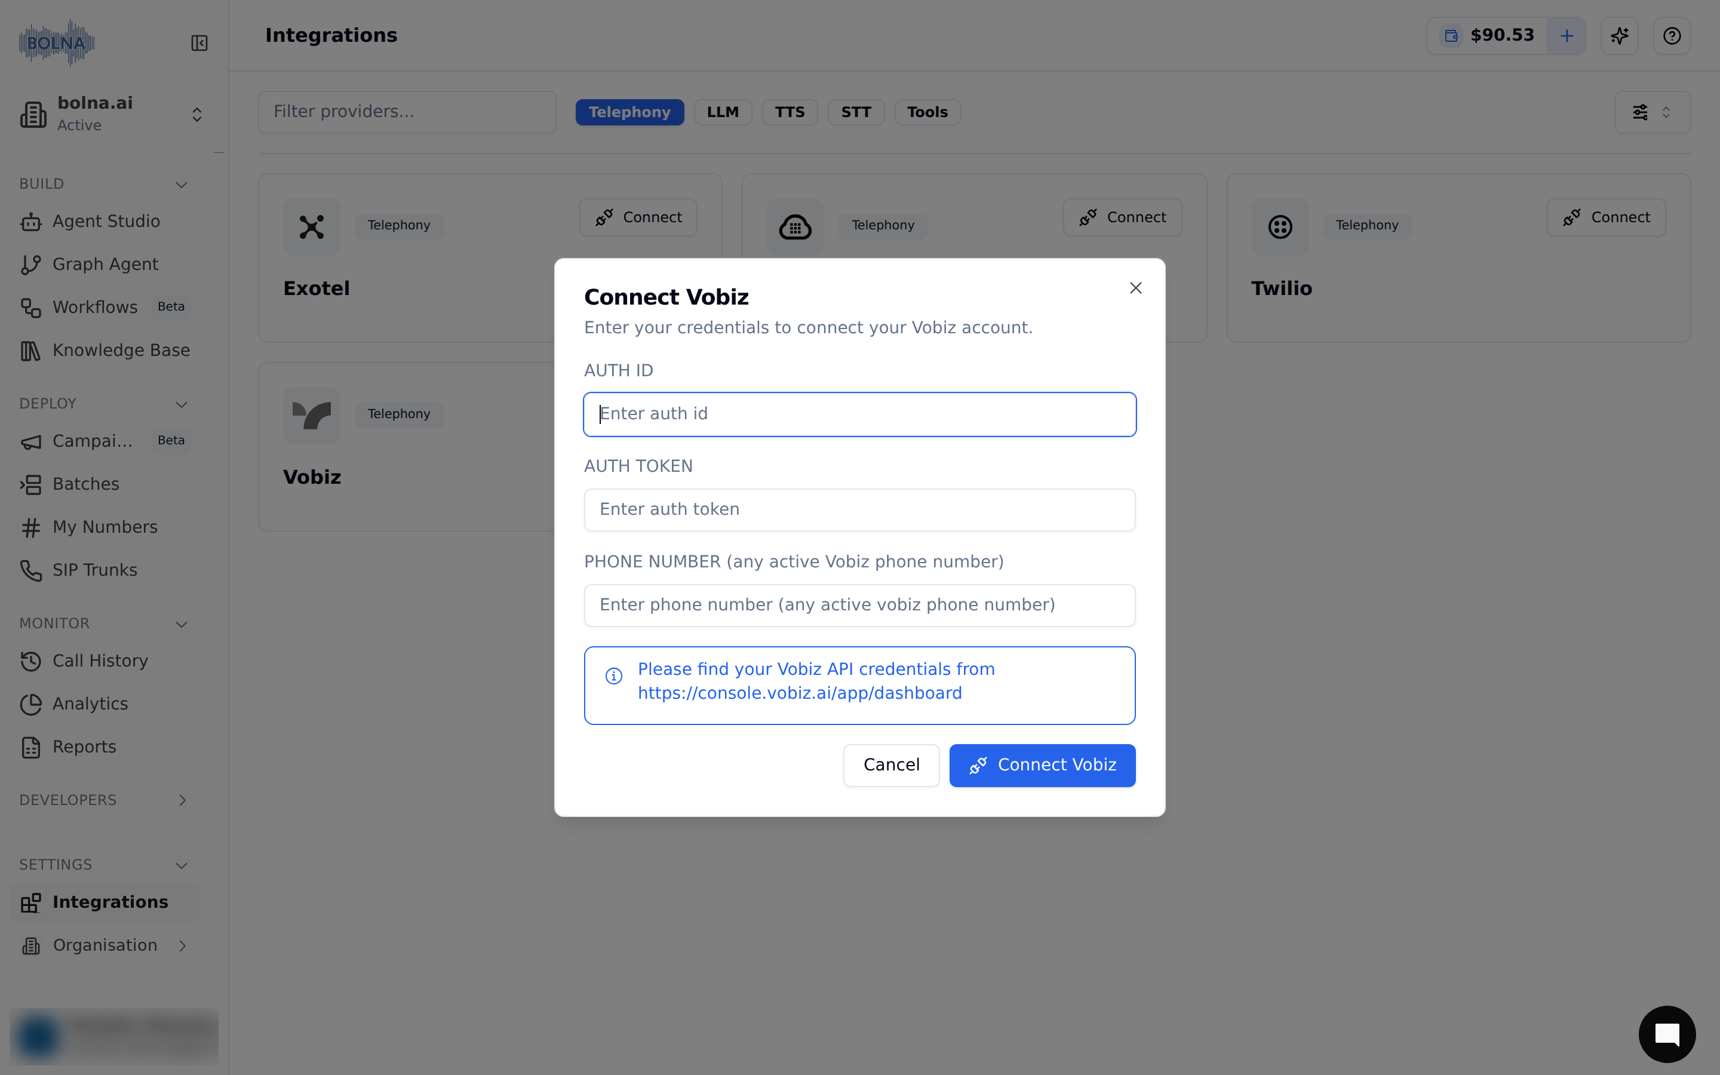The height and width of the screenshot is (1075, 1720).
Task: Open Knowledge Base
Action: tap(105, 351)
